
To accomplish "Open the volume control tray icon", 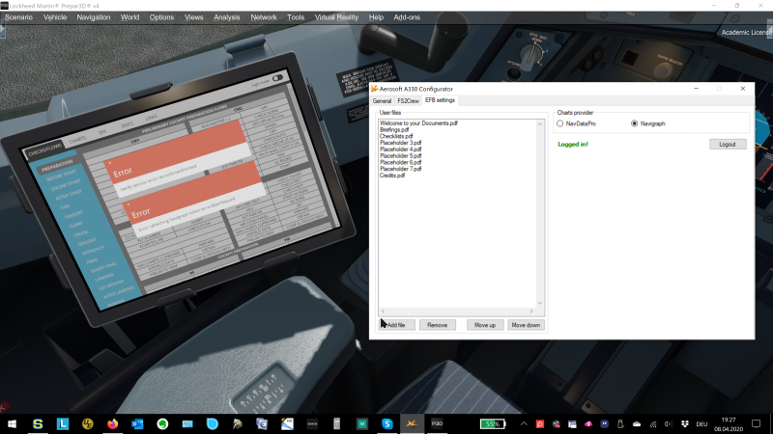I will point(669,423).
